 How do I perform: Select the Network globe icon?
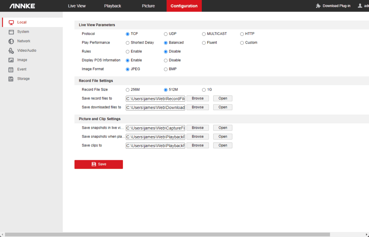[11, 41]
